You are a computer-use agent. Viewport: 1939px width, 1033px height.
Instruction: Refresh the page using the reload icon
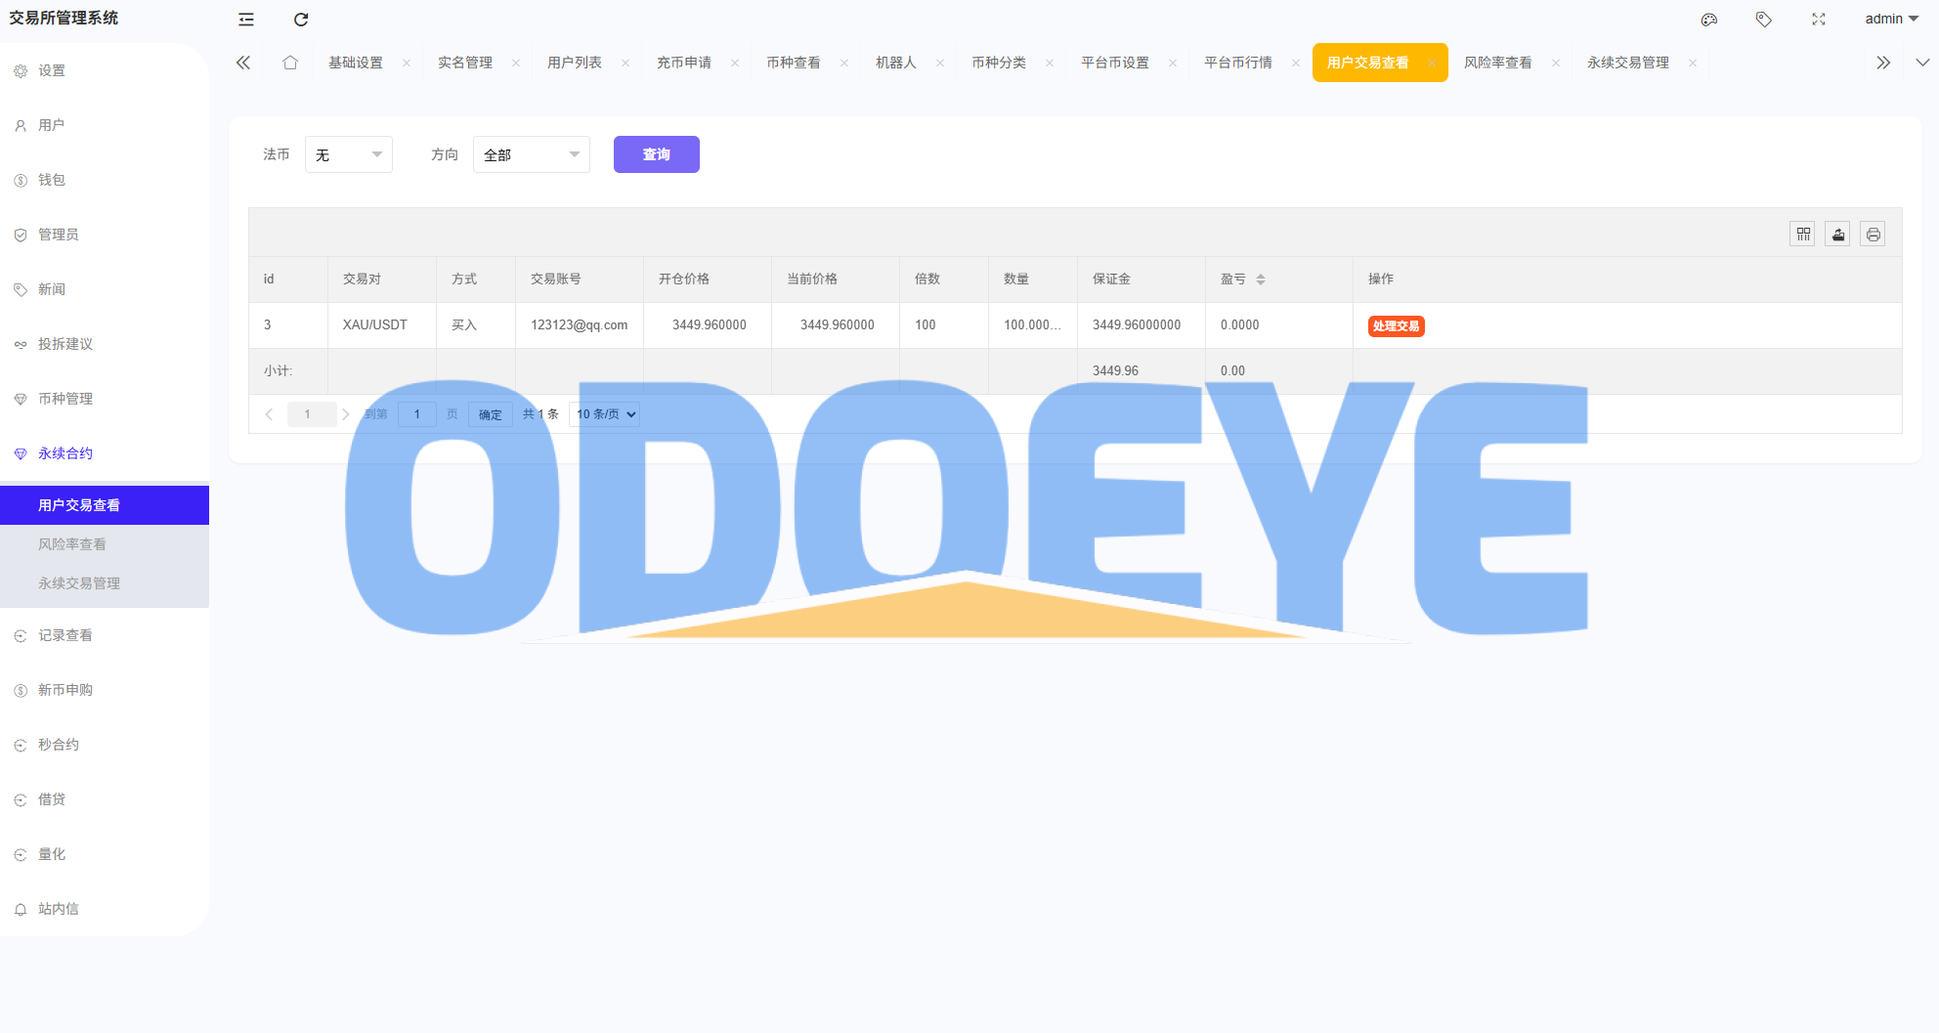[300, 20]
